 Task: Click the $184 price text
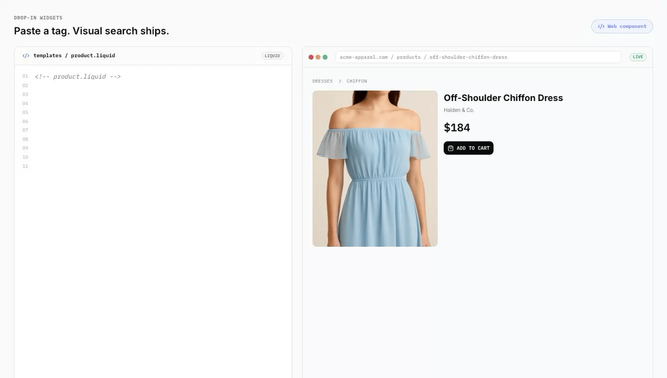457,128
